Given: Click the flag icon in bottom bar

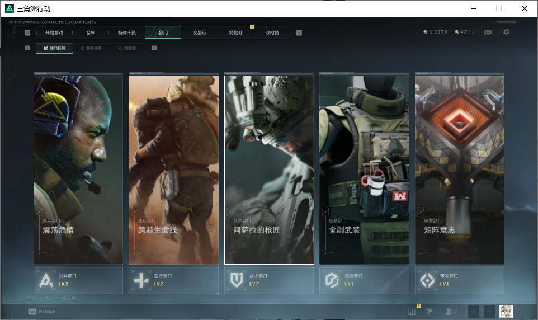Looking at the screenshot, I should click(x=429, y=312).
